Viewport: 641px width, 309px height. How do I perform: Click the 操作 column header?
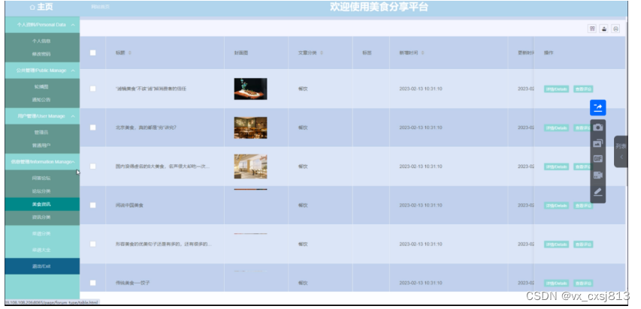[549, 53]
